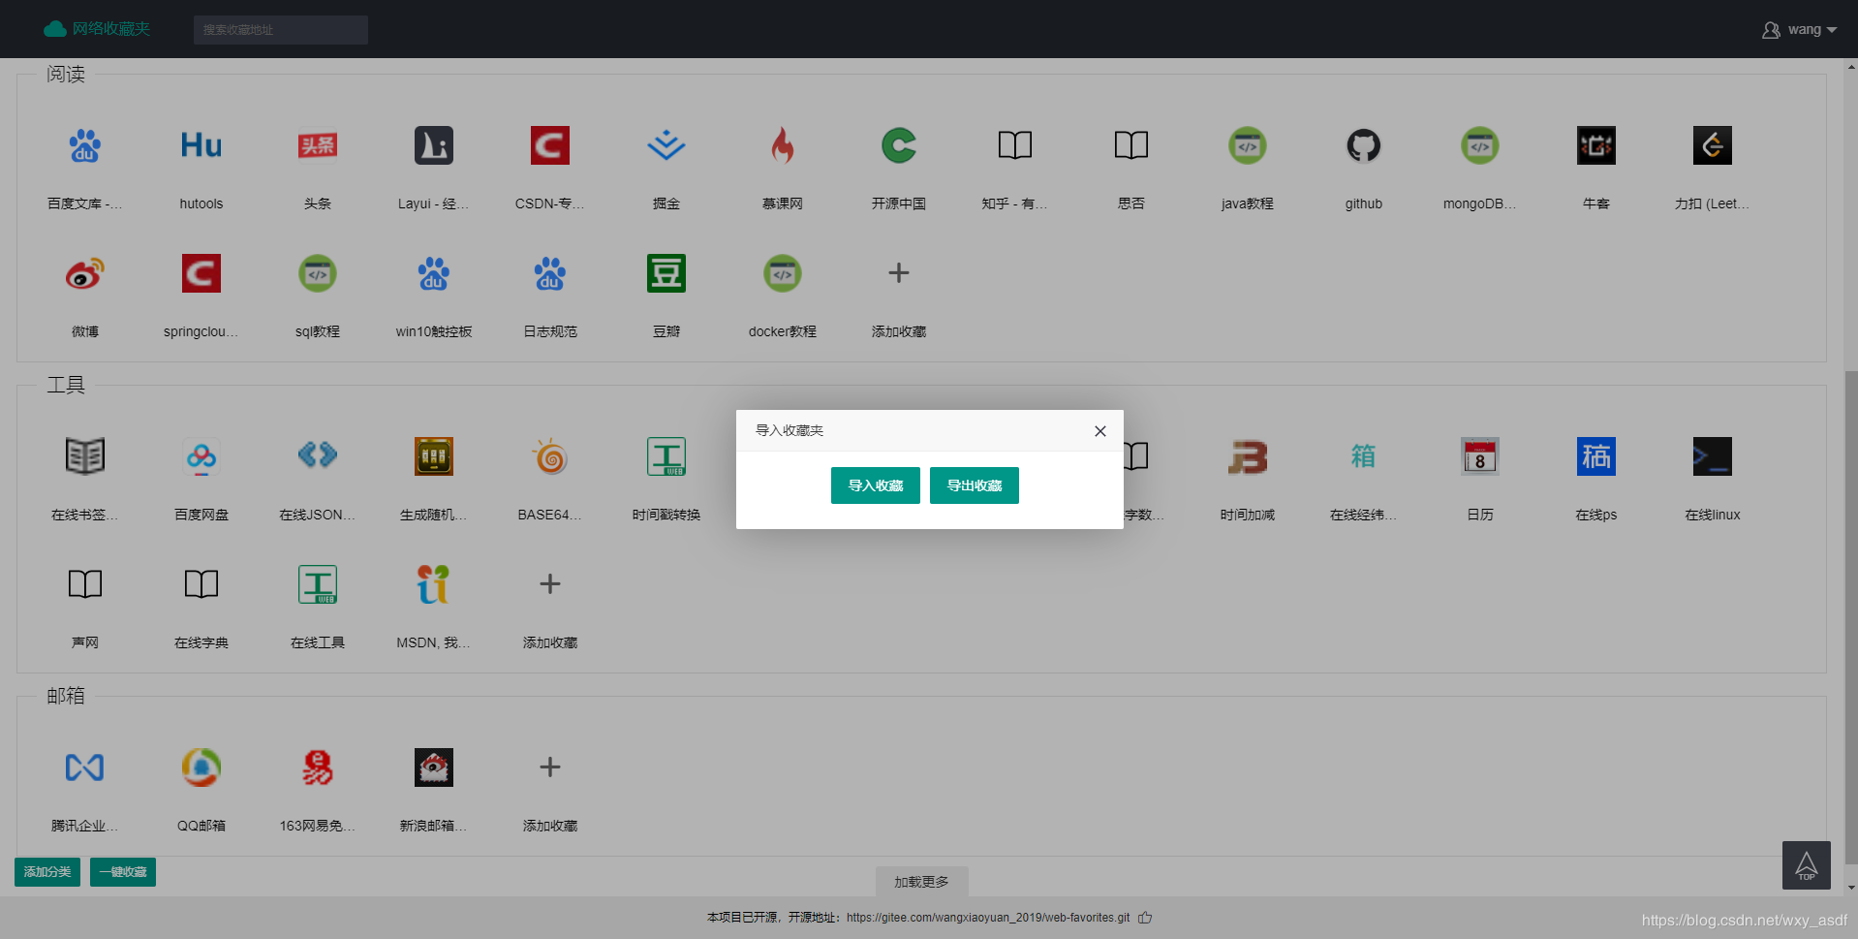
Task: Close the 导入收藏夹 dialog
Action: click(x=1100, y=431)
